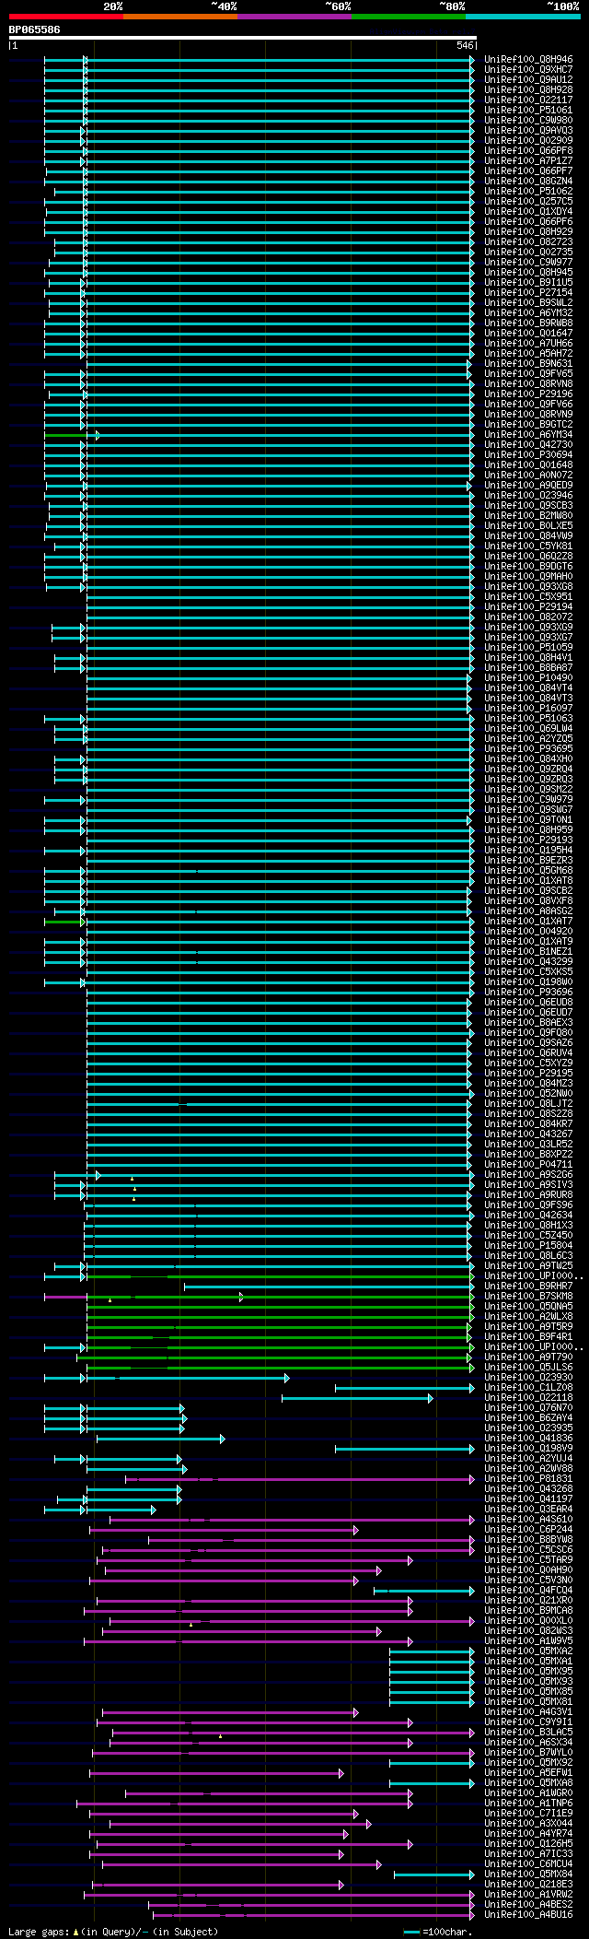Select the UniRef100_Q8GZN4 label
The image size is (589, 1939).
(x=528, y=182)
